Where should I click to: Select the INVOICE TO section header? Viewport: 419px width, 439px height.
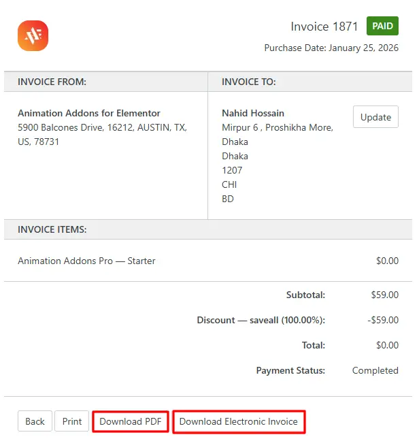pos(248,82)
